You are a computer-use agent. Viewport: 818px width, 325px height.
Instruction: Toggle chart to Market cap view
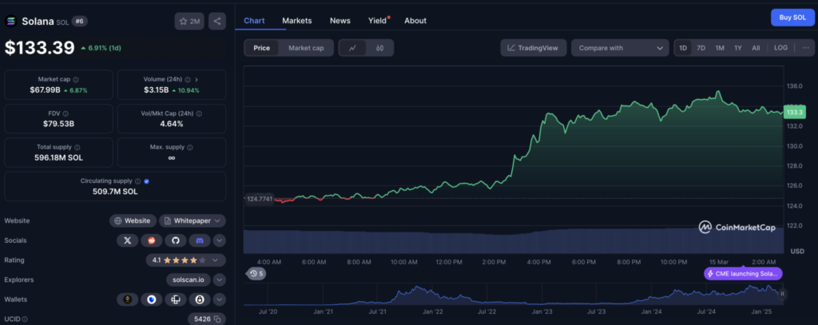point(306,48)
